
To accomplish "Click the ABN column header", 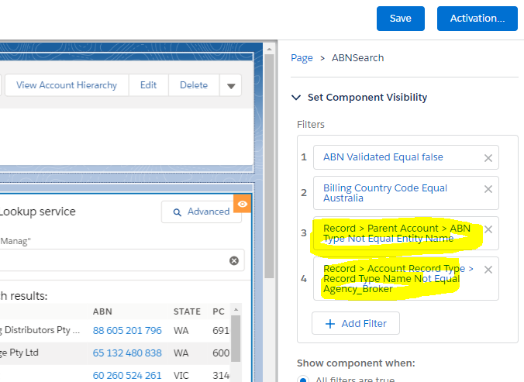I will tap(102, 311).
